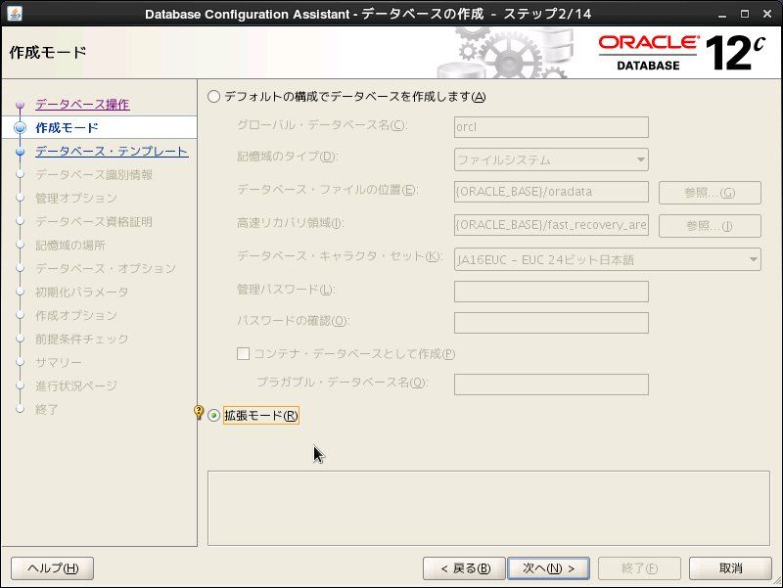Click the 次へ(N) next button
This screenshot has height=588, width=783.
[548, 568]
